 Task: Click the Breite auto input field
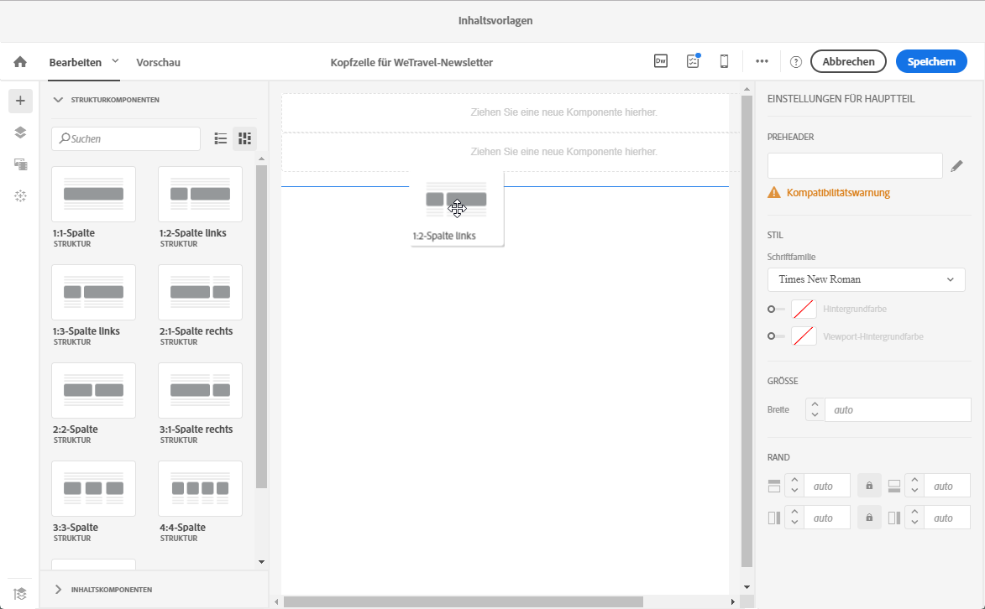click(898, 410)
